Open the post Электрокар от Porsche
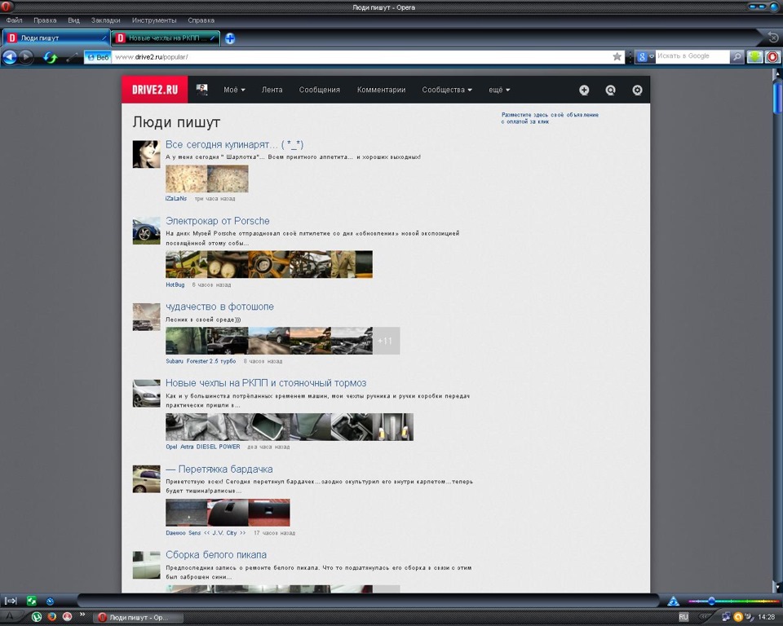 click(217, 221)
